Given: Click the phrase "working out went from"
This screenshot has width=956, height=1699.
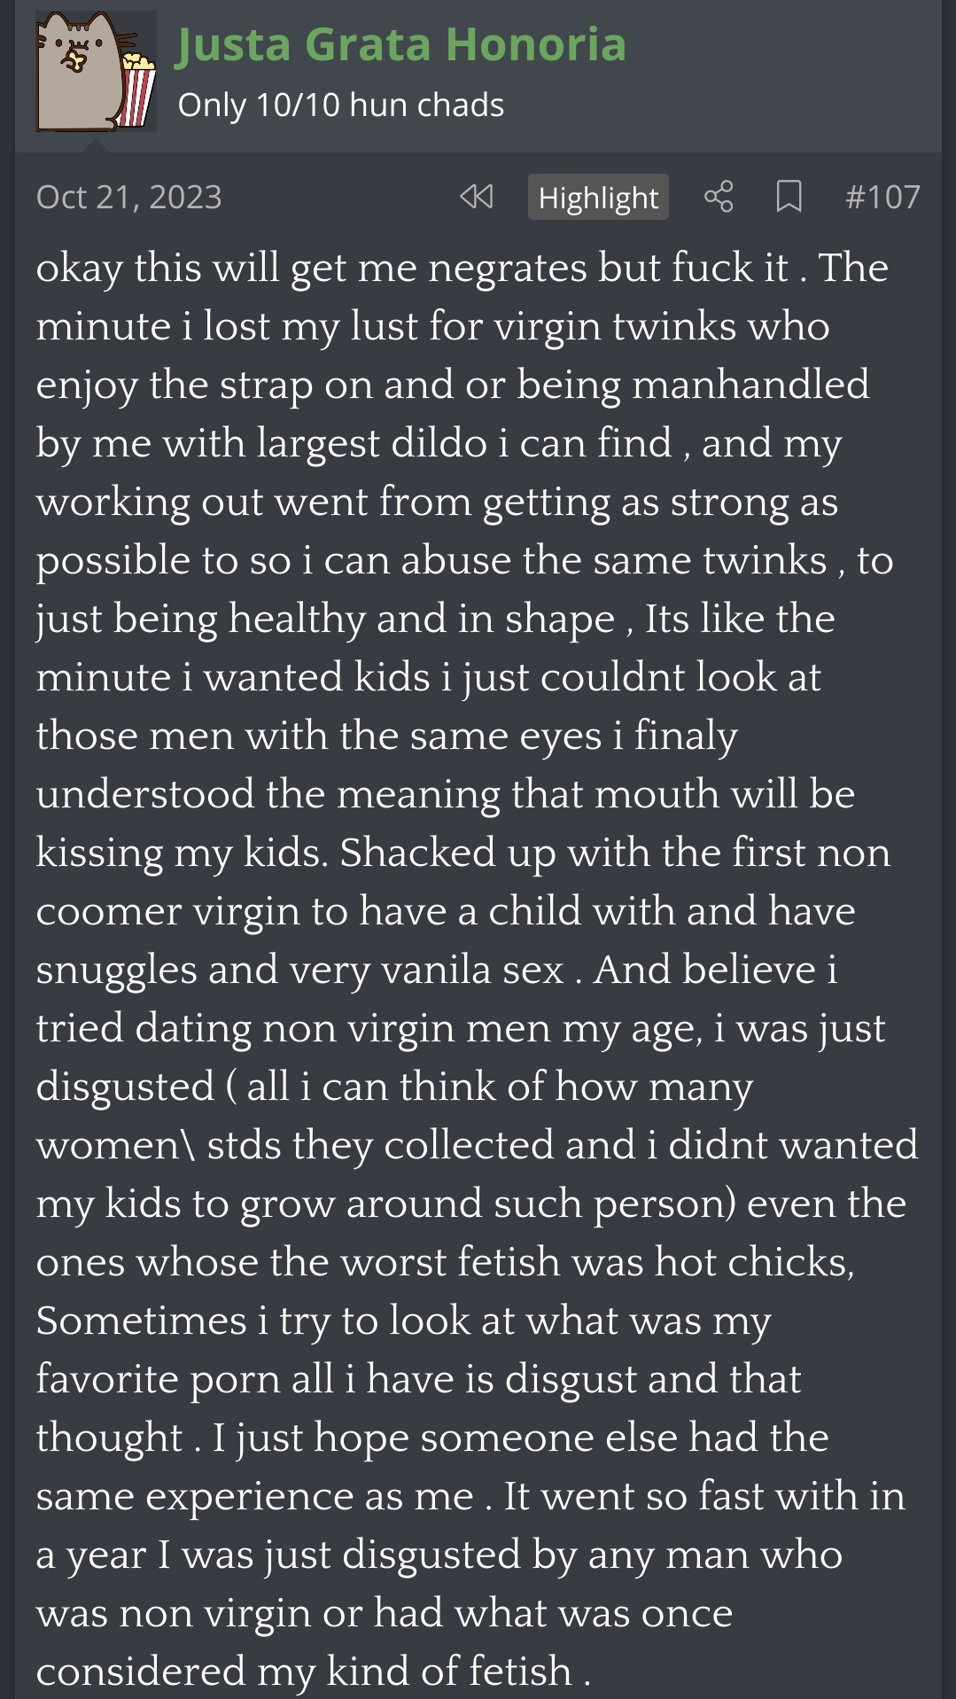Looking at the screenshot, I should pyautogui.click(x=254, y=502).
